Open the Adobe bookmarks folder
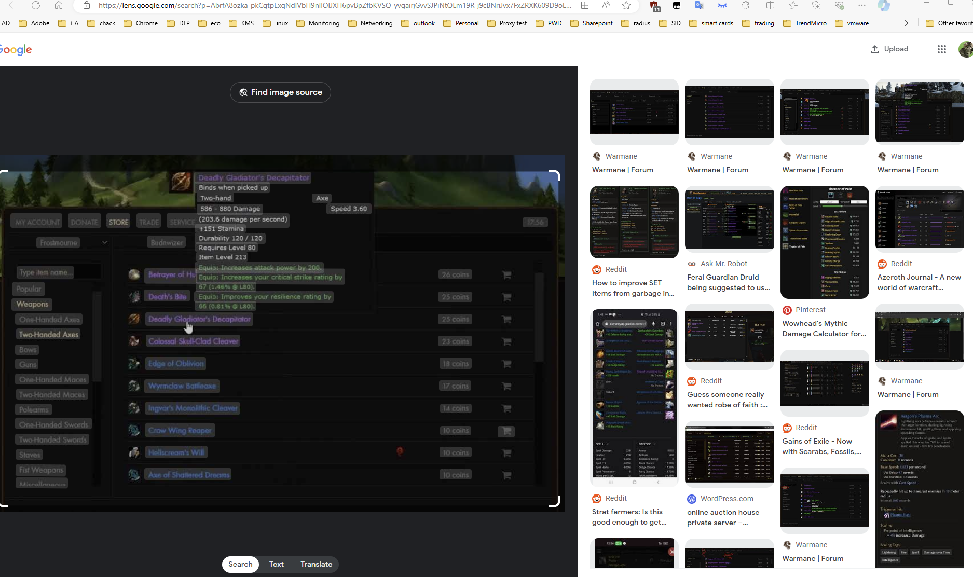Screen dimensions: 973x577 [x=34, y=23]
